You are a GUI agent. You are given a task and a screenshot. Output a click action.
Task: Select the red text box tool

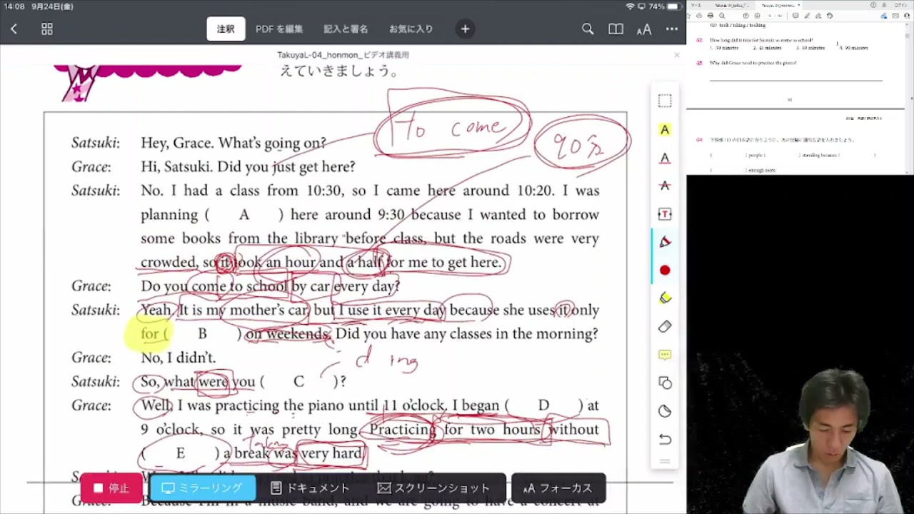click(665, 214)
